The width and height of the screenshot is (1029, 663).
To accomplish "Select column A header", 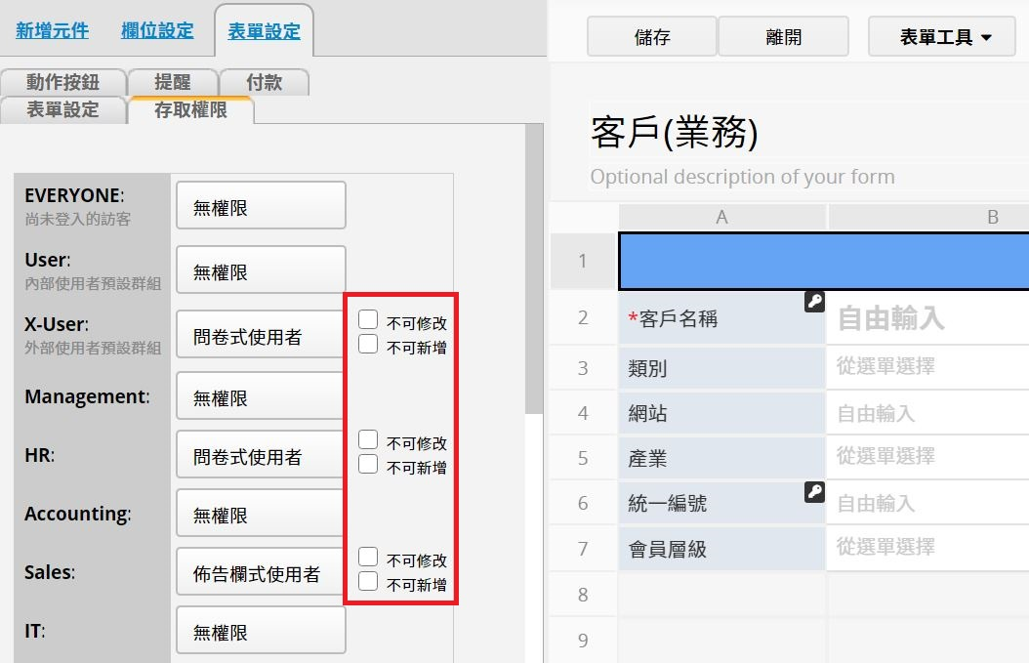I will 721,217.
